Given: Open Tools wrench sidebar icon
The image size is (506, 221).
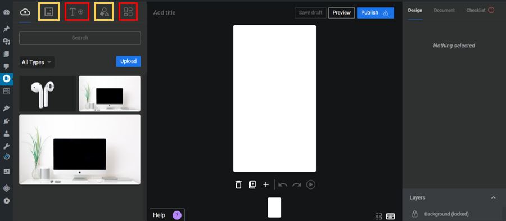Looking at the screenshot, I should click(x=6, y=146).
